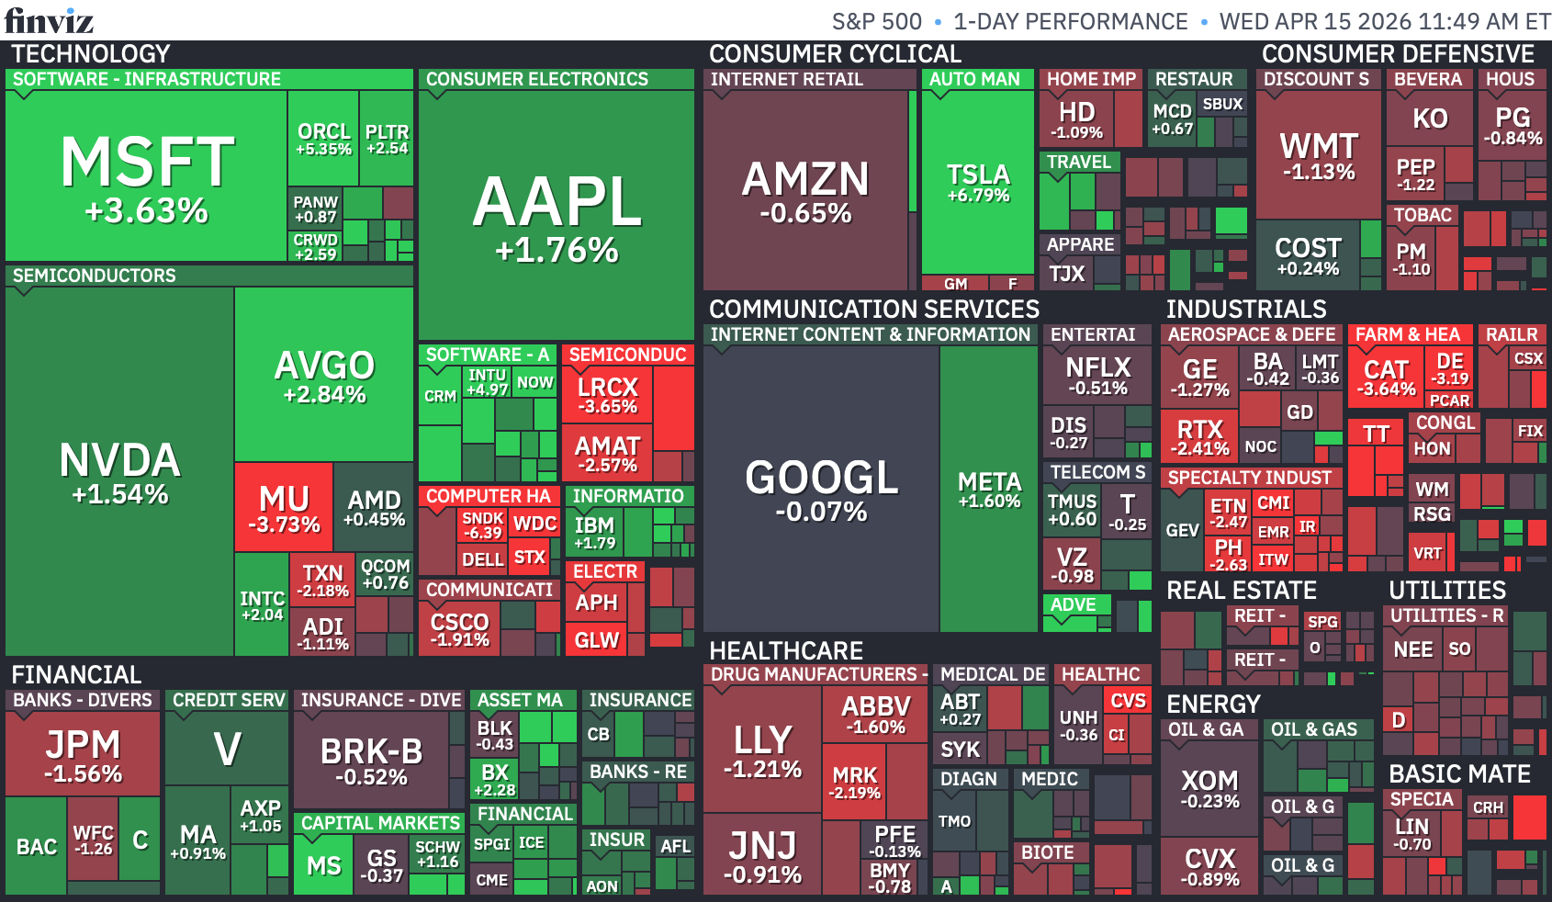1552x902 pixels.
Task: Click the GOOGL tile
Action: tap(821, 489)
